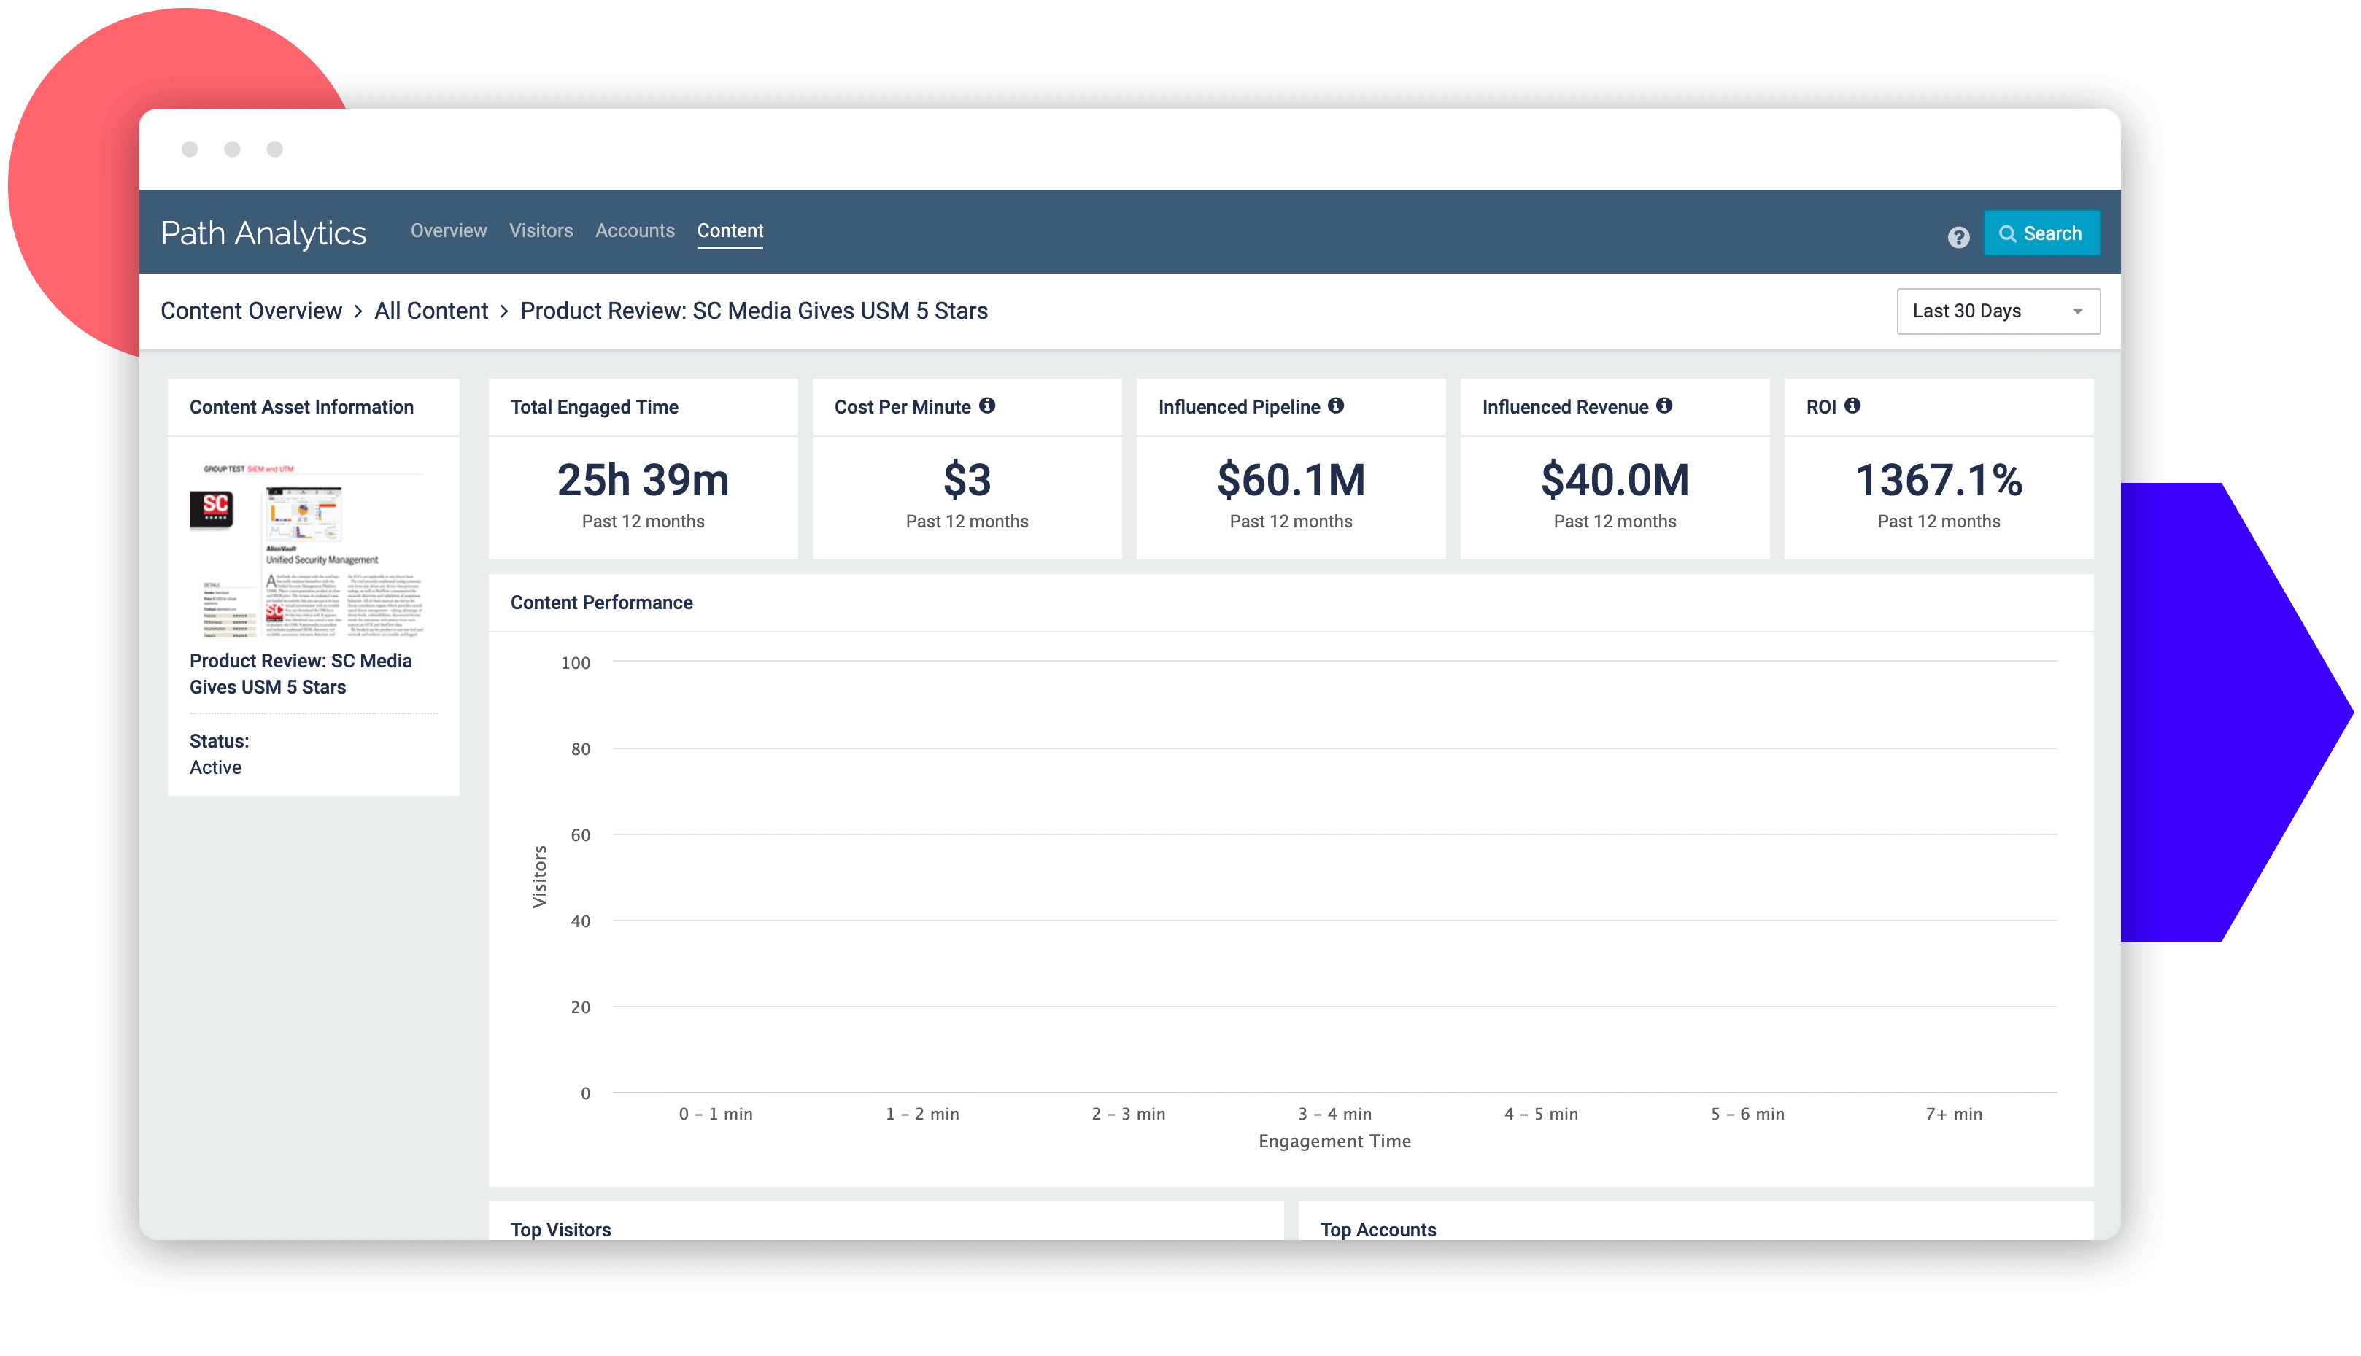Click the Influenced Revenue info icon

(1663, 405)
